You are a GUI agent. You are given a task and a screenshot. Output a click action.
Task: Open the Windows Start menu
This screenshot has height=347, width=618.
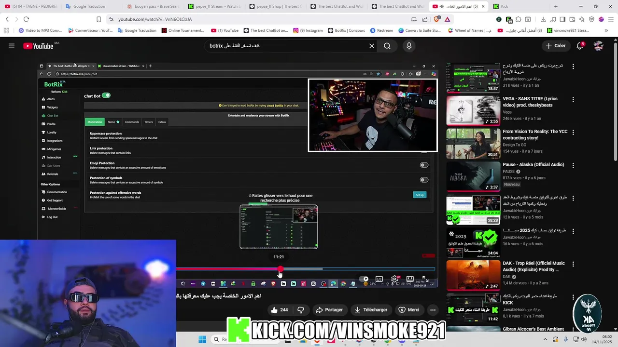[x=202, y=339]
